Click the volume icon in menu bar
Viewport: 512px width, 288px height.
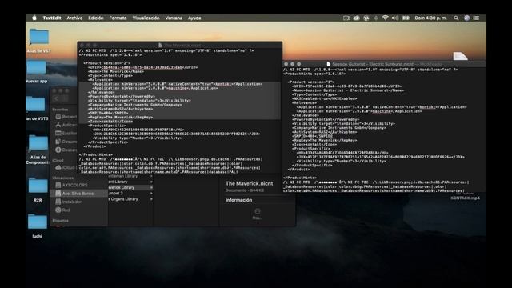pos(395,18)
